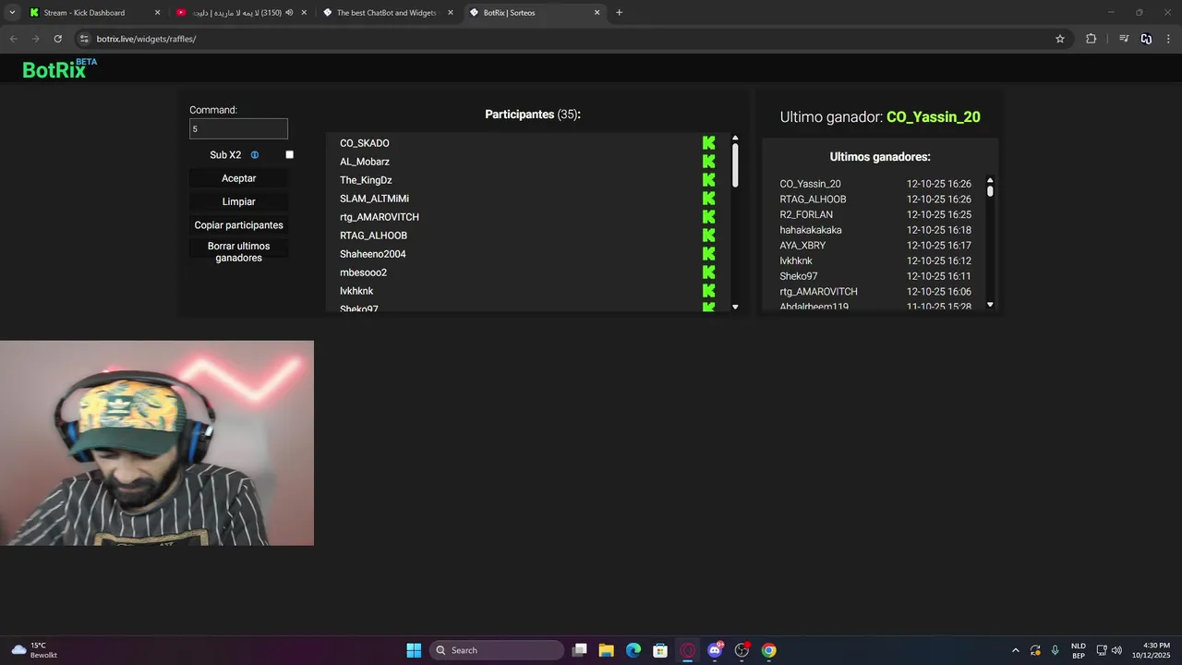The width and height of the screenshot is (1182, 665).
Task: Close the BotRix | Sorteos tab
Action: [597, 13]
